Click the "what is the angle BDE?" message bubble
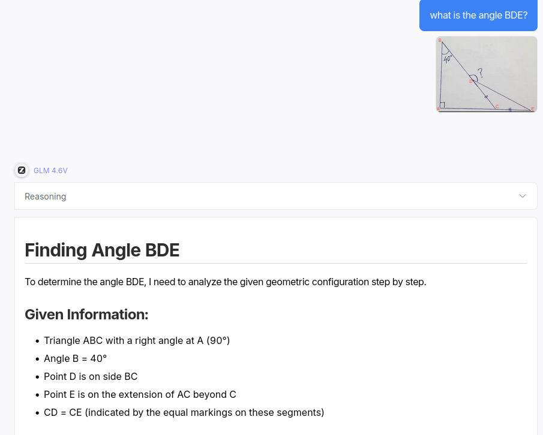The width and height of the screenshot is (543, 435). [x=478, y=16]
